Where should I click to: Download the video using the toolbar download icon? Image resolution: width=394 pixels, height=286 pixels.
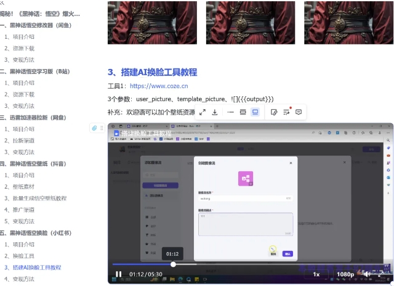tap(215, 112)
